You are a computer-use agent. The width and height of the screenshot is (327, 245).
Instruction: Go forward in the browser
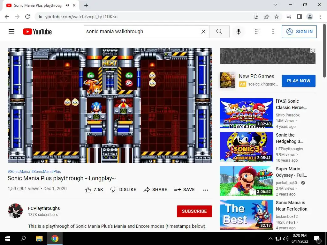[x=17, y=17]
